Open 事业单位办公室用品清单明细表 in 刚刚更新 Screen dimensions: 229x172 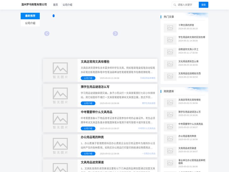[x=191, y=161]
